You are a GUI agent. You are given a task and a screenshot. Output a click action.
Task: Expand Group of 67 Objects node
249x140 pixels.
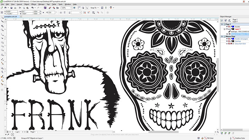point(227,34)
